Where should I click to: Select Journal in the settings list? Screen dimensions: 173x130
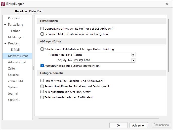[13, 94]
